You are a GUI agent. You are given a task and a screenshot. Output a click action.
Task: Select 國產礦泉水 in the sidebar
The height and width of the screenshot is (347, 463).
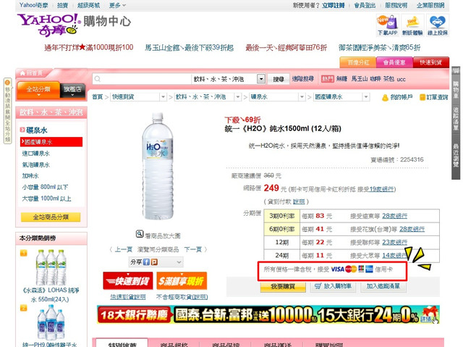(x=51, y=142)
